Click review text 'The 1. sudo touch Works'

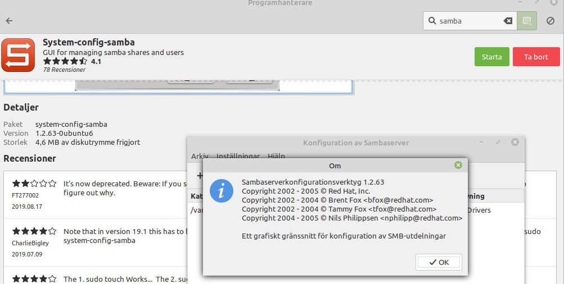tap(125, 279)
